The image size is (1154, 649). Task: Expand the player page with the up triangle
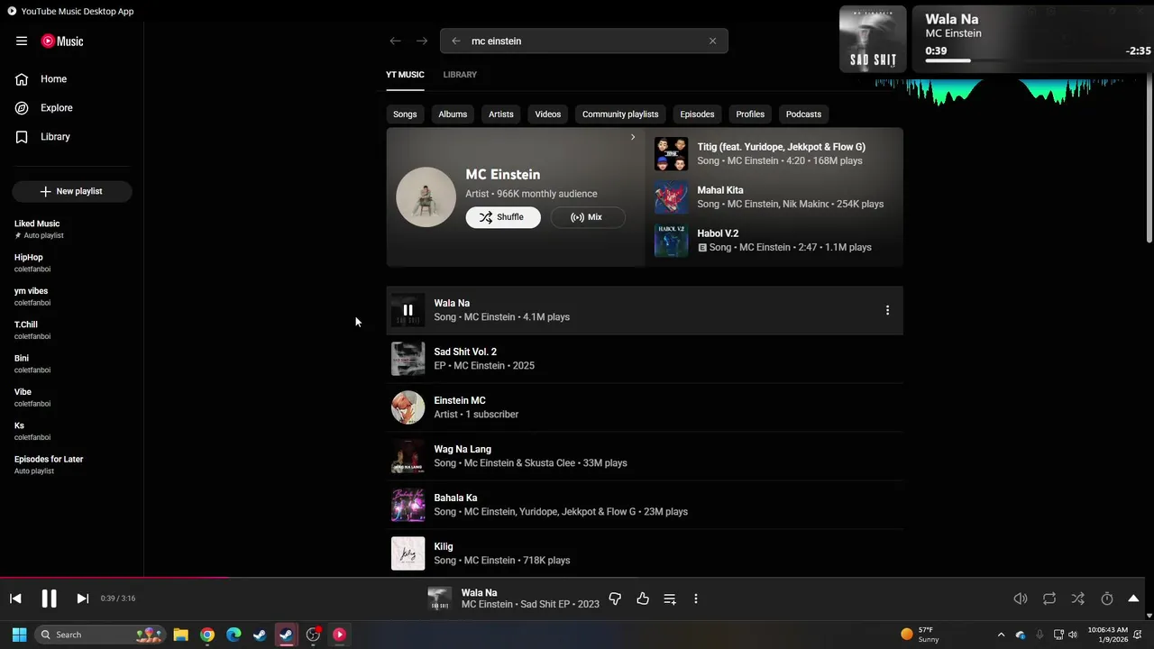coord(1133,599)
